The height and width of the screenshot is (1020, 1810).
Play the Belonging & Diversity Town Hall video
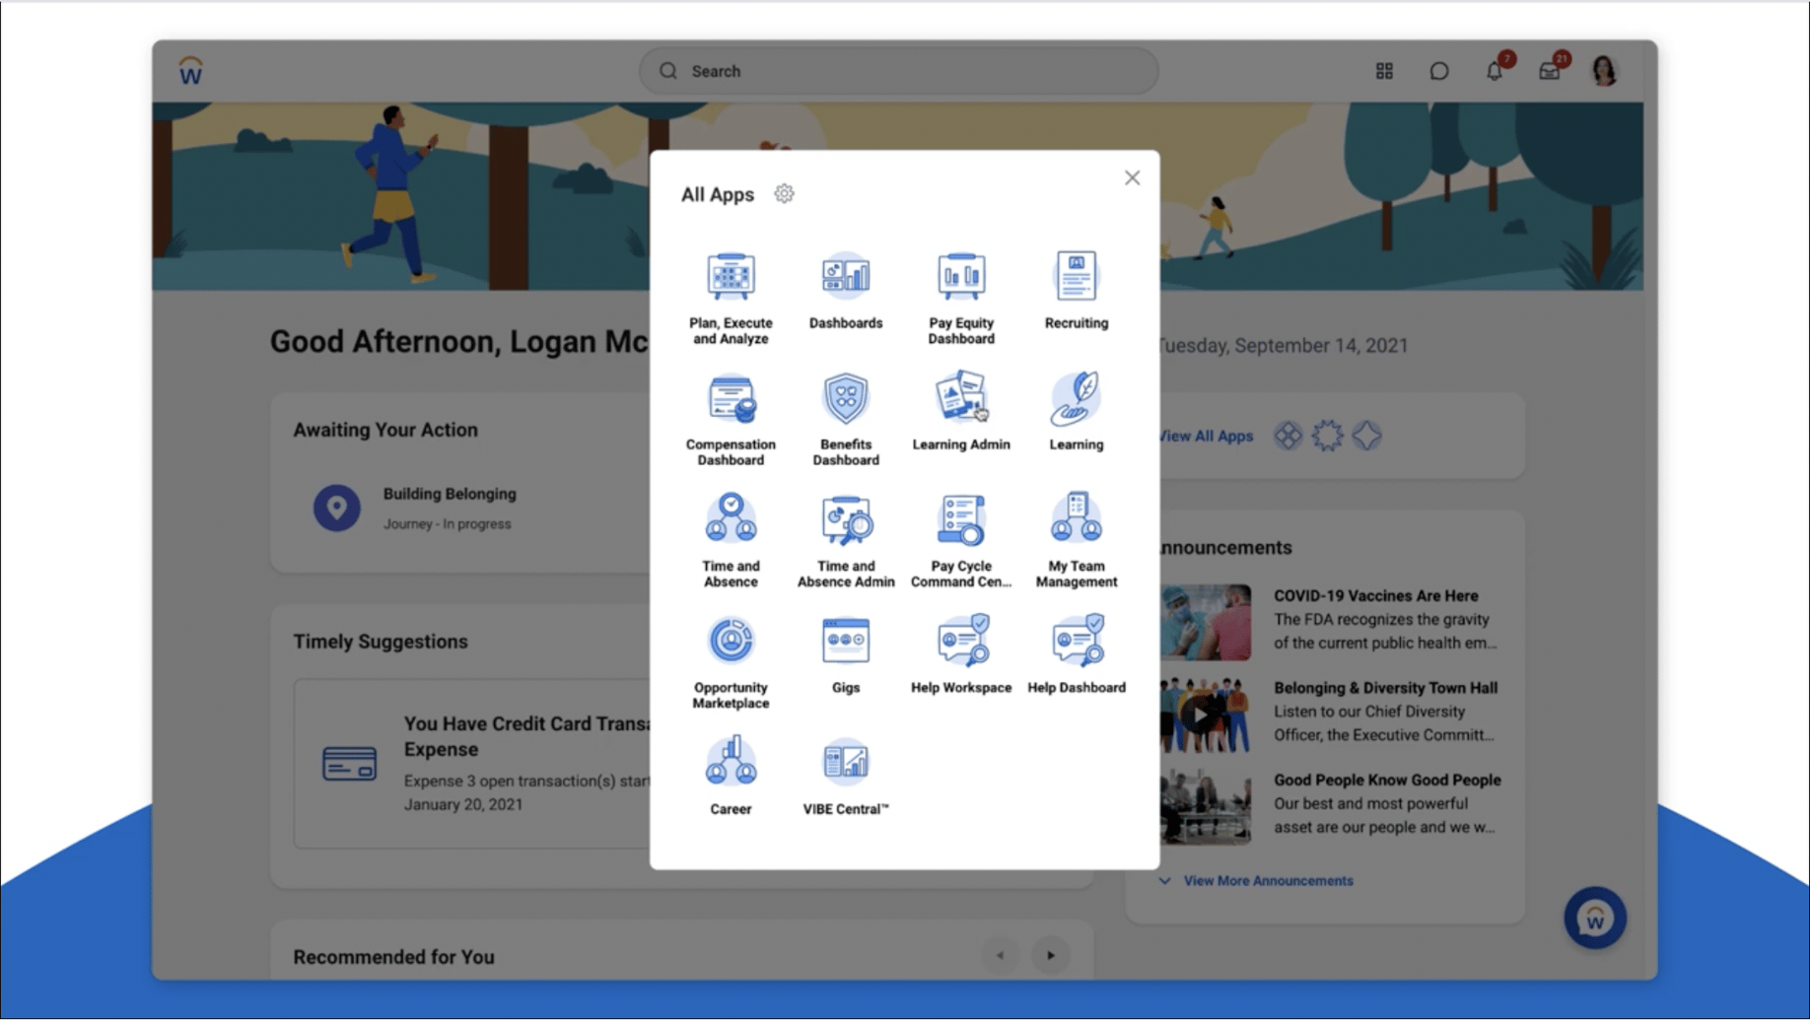pos(1202,713)
